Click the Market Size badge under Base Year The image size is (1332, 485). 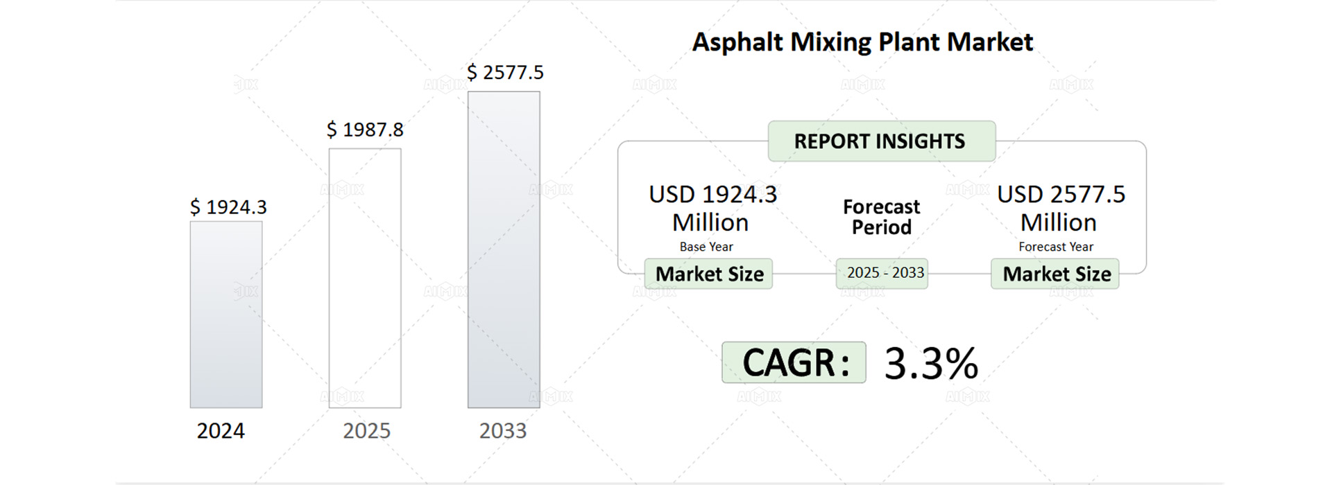[x=709, y=274]
